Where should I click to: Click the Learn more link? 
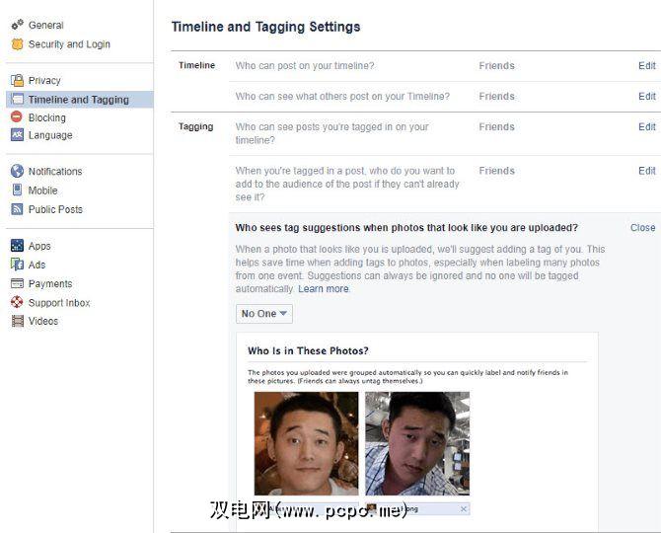click(324, 289)
